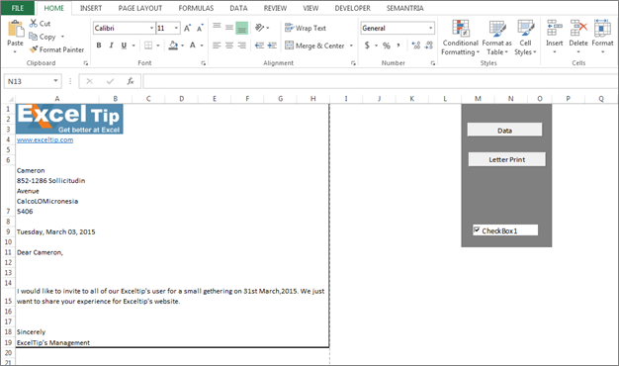Decrease decimal places
The height and width of the screenshot is (366, 619).
(x=429, y=46)
